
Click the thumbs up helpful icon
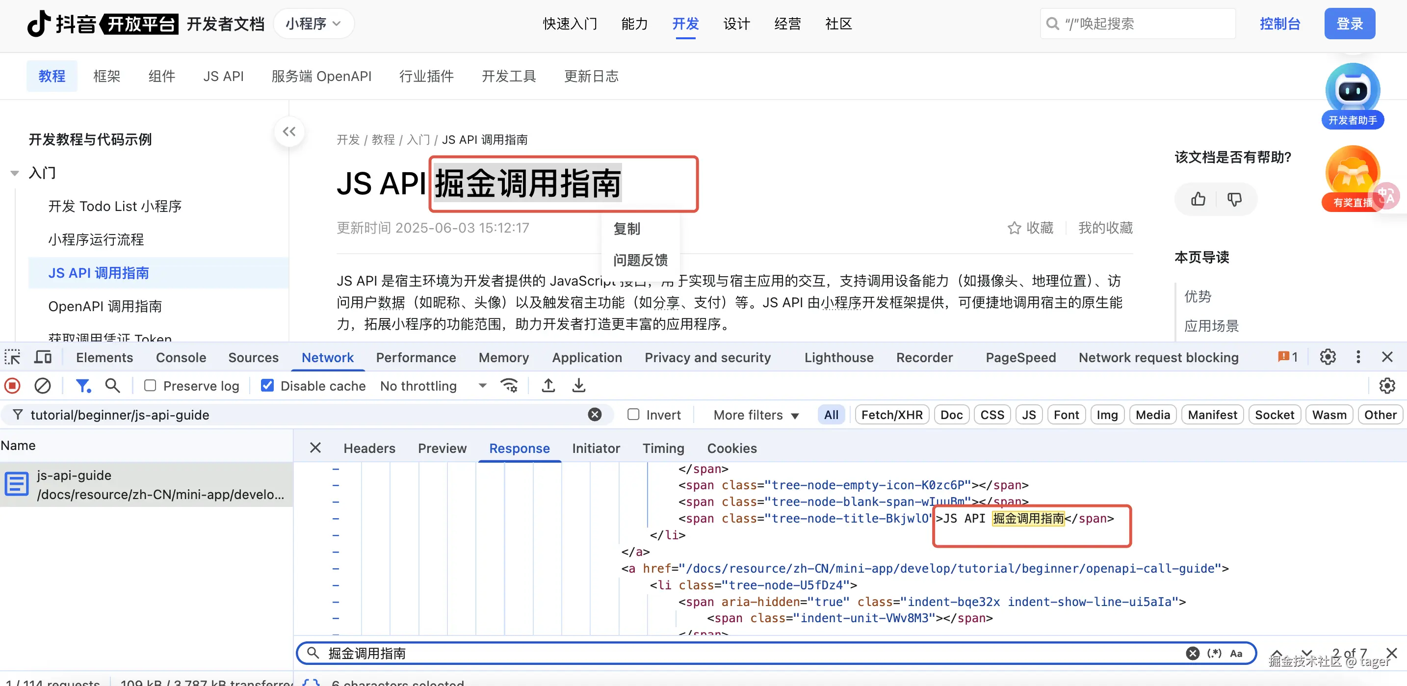[1198, 199]
